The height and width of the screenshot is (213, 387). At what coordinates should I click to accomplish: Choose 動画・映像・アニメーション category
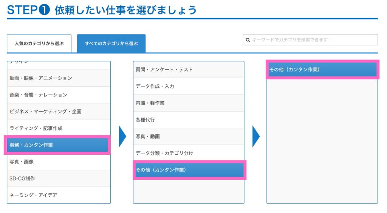pos(59,78)
